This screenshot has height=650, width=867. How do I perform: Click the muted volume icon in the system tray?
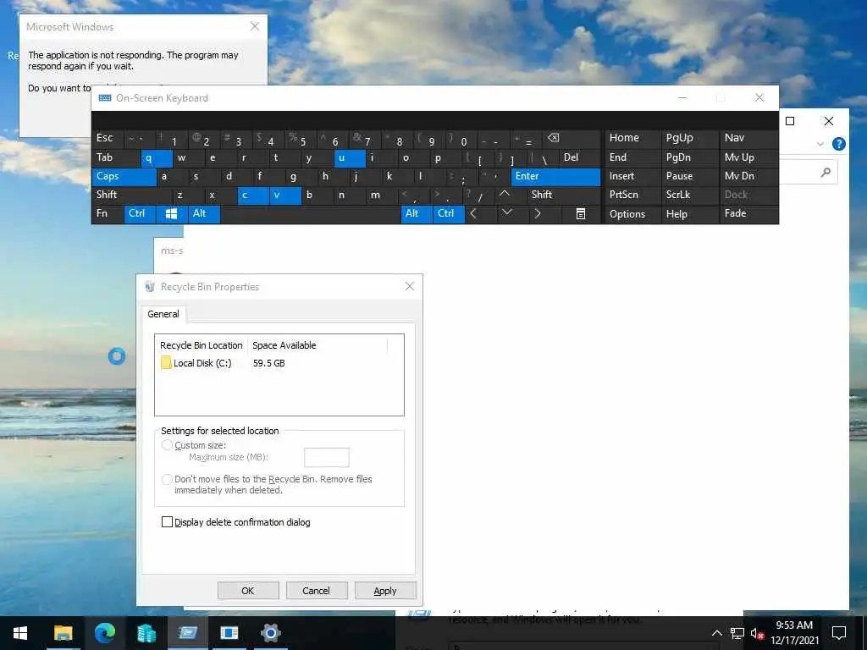click(x=757, y=633)
